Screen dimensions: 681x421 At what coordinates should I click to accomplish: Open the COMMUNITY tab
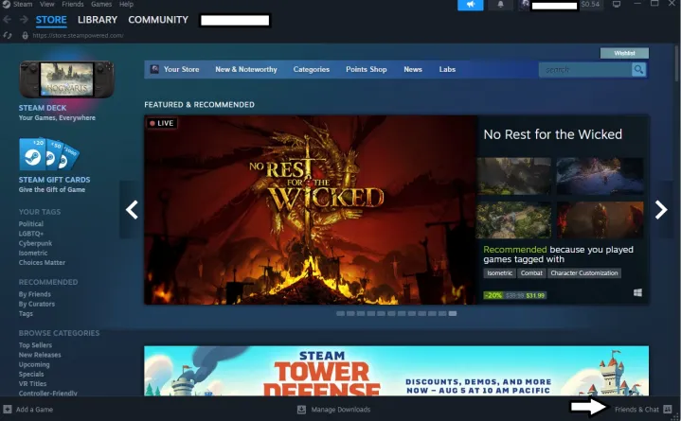158,20
